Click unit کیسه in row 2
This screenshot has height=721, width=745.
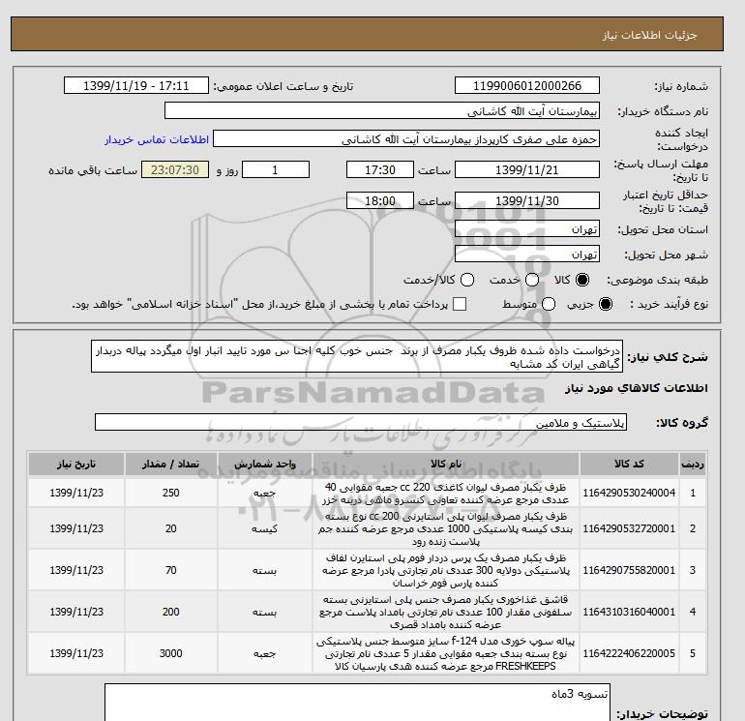tap(265, 529)
